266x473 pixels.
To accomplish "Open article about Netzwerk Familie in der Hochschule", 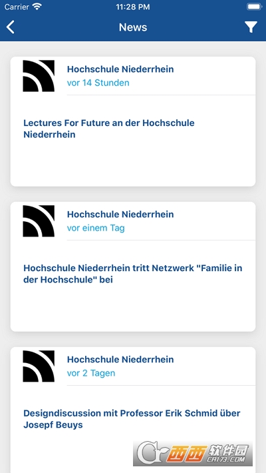I will tap(133, 274).
